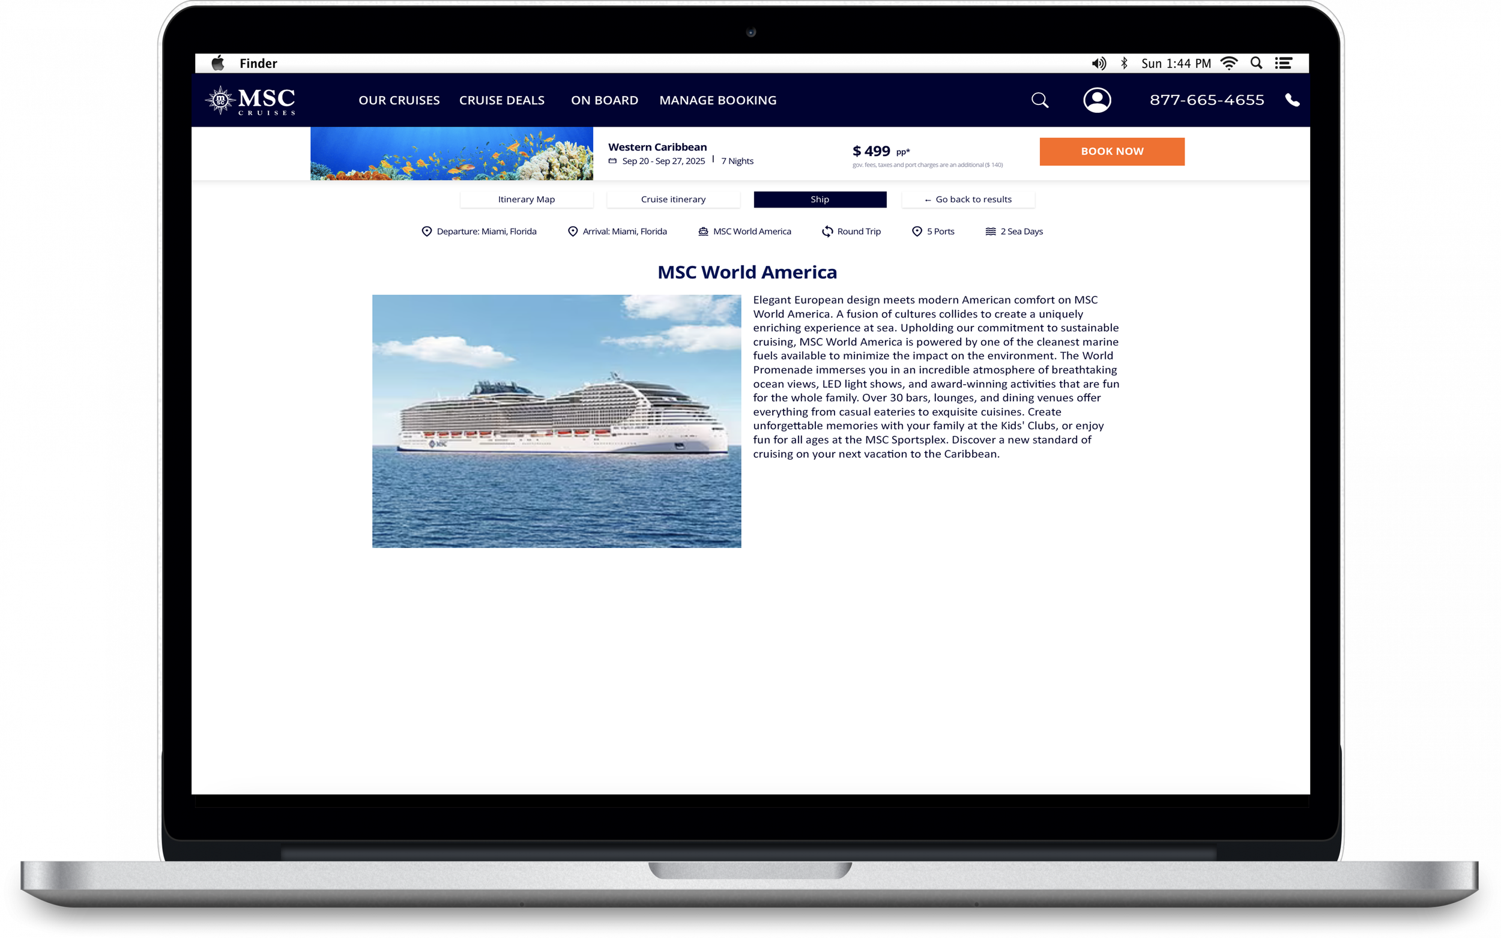
Task: Click the Western Caribbean title
Action: [657, 147]
